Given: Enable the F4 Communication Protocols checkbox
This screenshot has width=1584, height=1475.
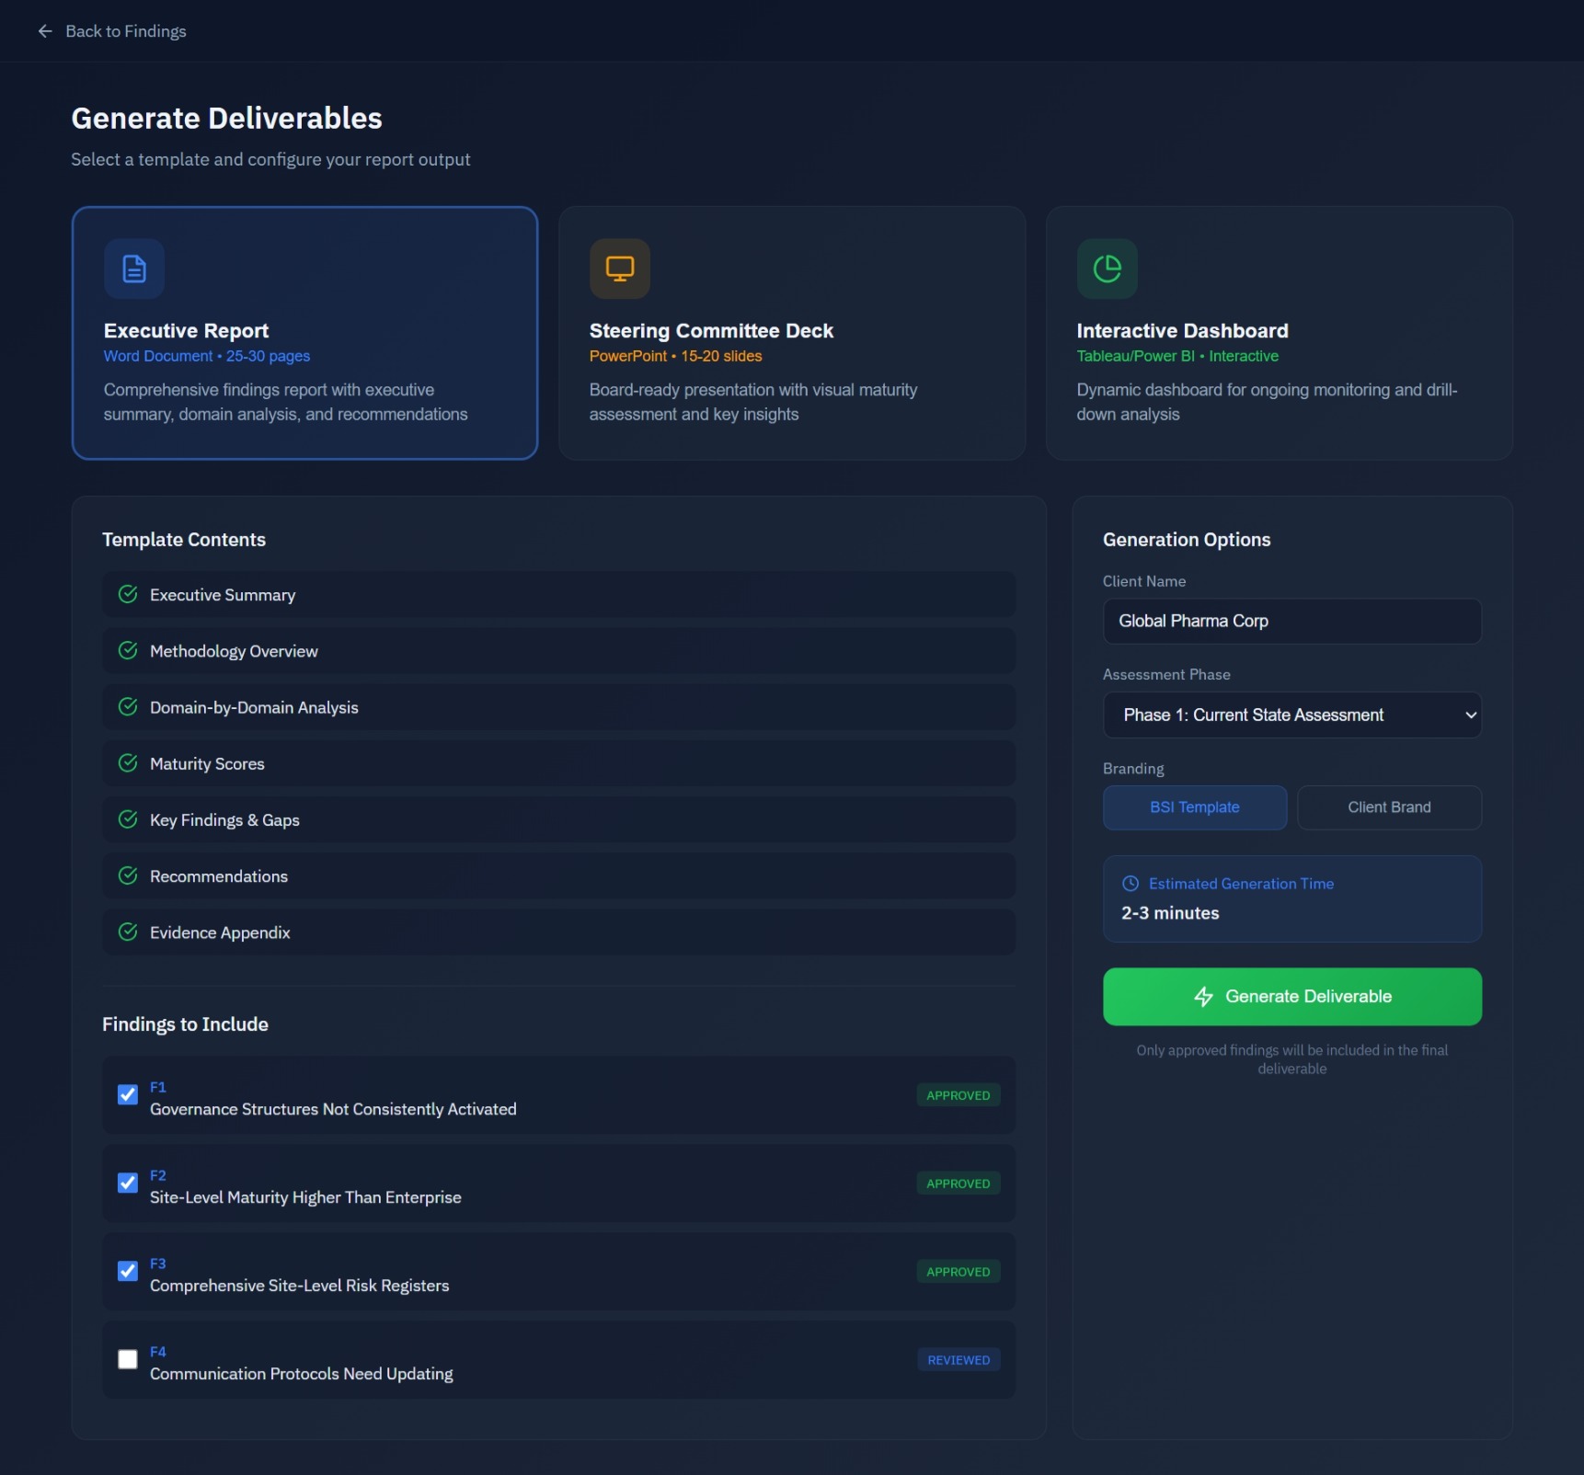Looking at the screenshot, I should [128, 1359].
